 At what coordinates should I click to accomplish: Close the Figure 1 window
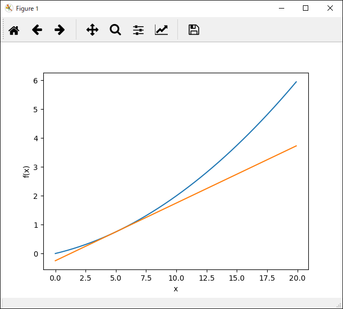coord(330,8)
